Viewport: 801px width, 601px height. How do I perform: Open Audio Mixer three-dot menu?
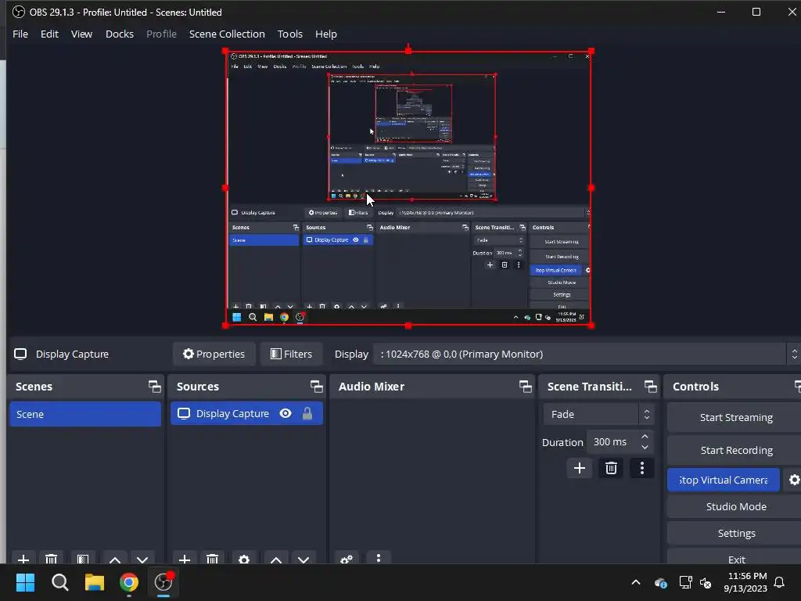pos(379,558)
